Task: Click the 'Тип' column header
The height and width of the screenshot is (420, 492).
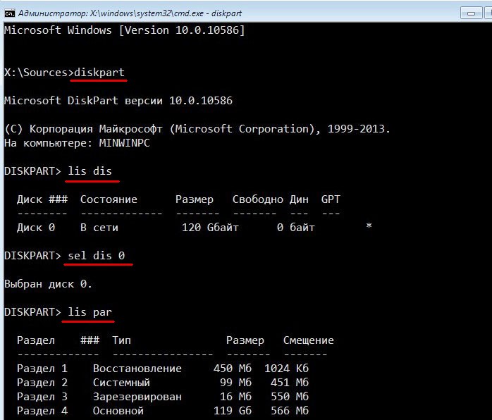Action: click(121, 340)
